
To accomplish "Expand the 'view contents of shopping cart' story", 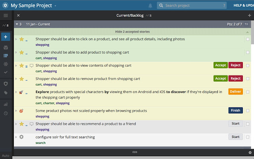I will (x=16, y=66).
